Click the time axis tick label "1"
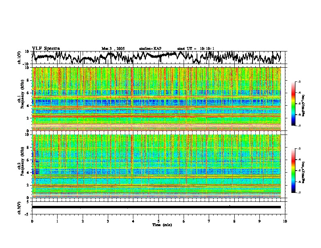Screen dimensions: 321x248 tap(57, 221)
